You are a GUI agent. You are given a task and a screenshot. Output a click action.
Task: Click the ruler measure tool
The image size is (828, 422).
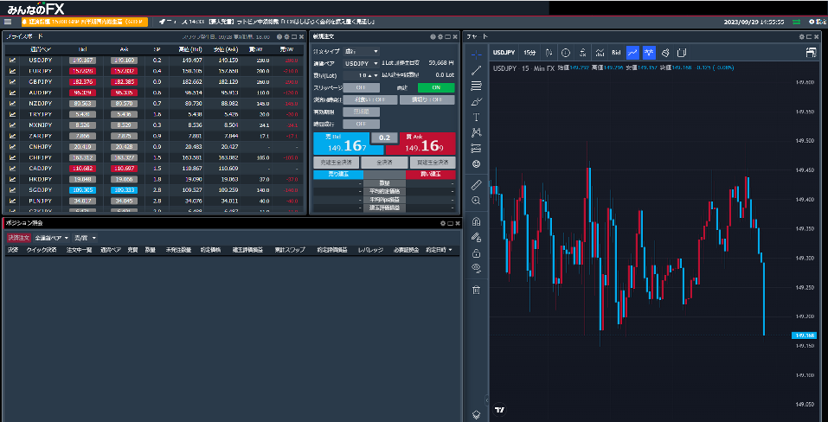(476, 185)
